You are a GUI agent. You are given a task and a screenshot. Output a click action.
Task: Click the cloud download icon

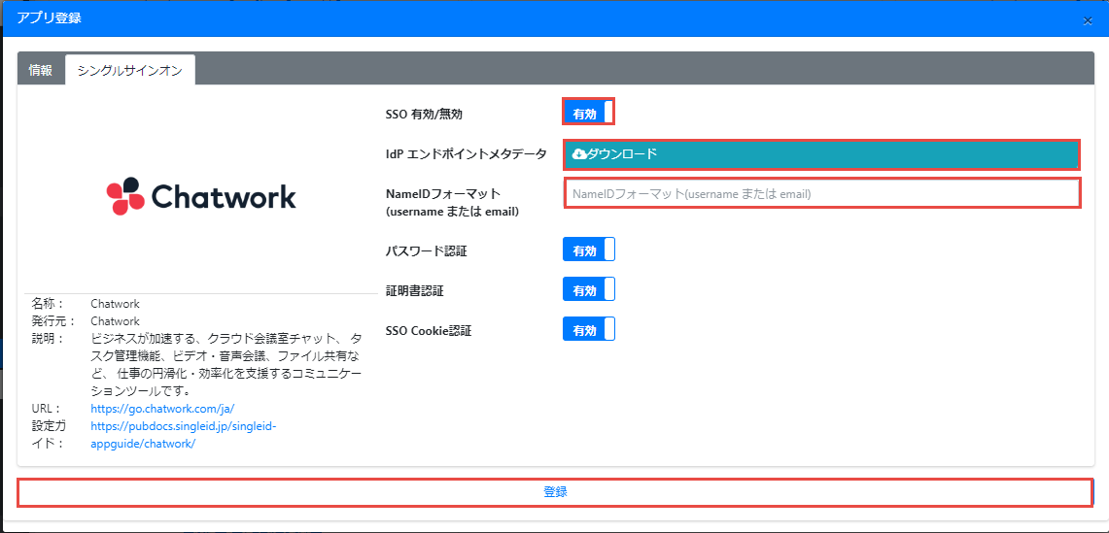[579, 153]
